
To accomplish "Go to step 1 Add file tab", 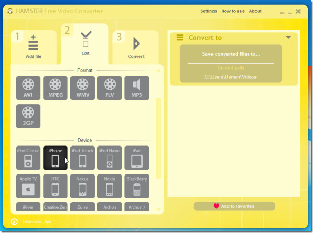I will point(34,47).
